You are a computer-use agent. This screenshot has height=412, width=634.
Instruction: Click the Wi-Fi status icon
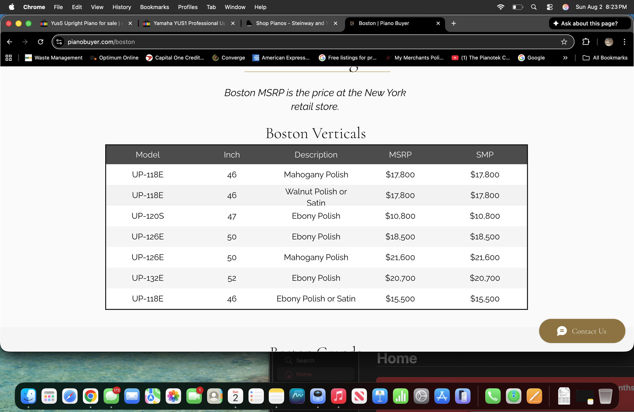[x=501, y=7]
